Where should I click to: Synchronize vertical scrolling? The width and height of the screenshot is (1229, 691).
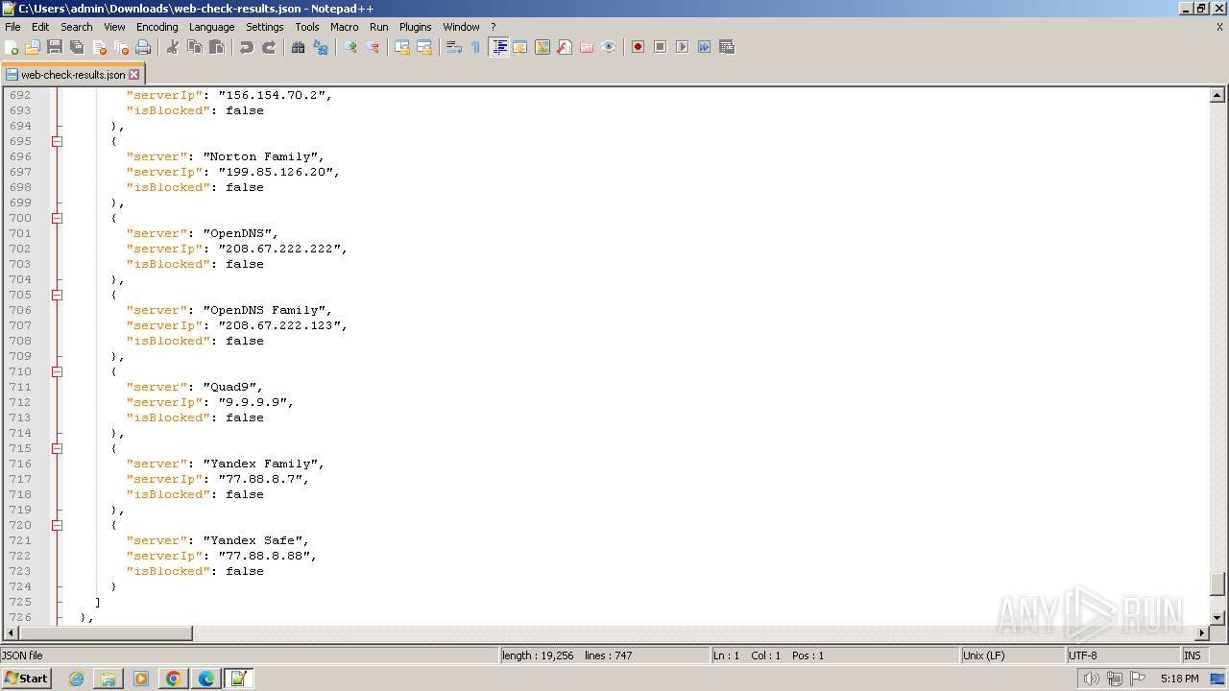(x=402, y=47)
